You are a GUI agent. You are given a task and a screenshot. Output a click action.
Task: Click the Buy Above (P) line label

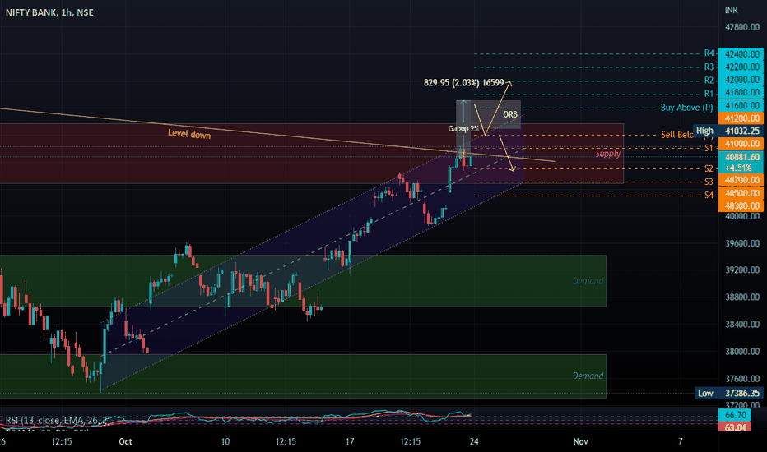687,108
